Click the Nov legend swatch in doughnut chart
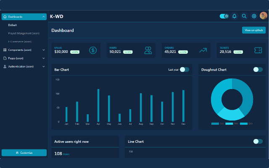The height and width of the screenshot is (168, 269). click(229, 123)
